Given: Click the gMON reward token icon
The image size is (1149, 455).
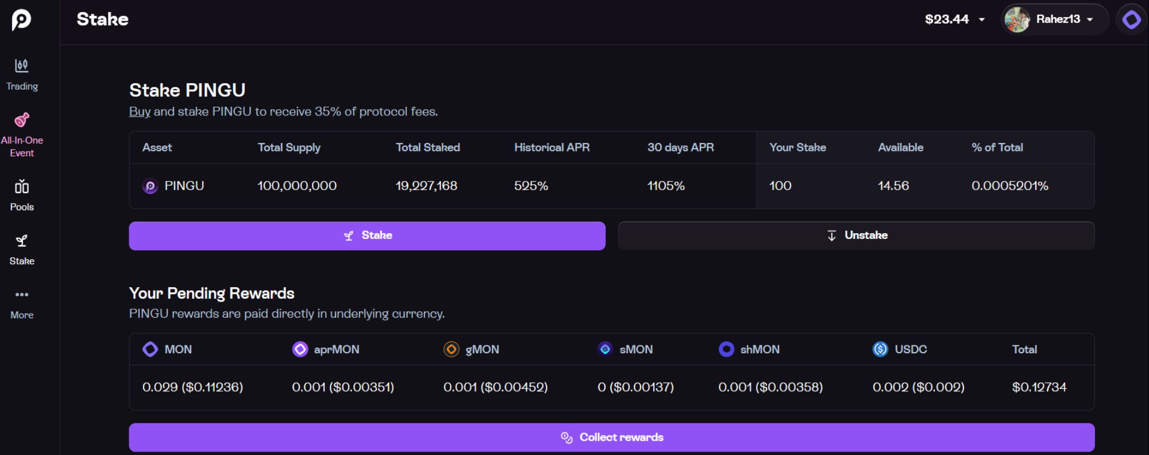Looking at the screenshot, I should click(x=452, y=349).
